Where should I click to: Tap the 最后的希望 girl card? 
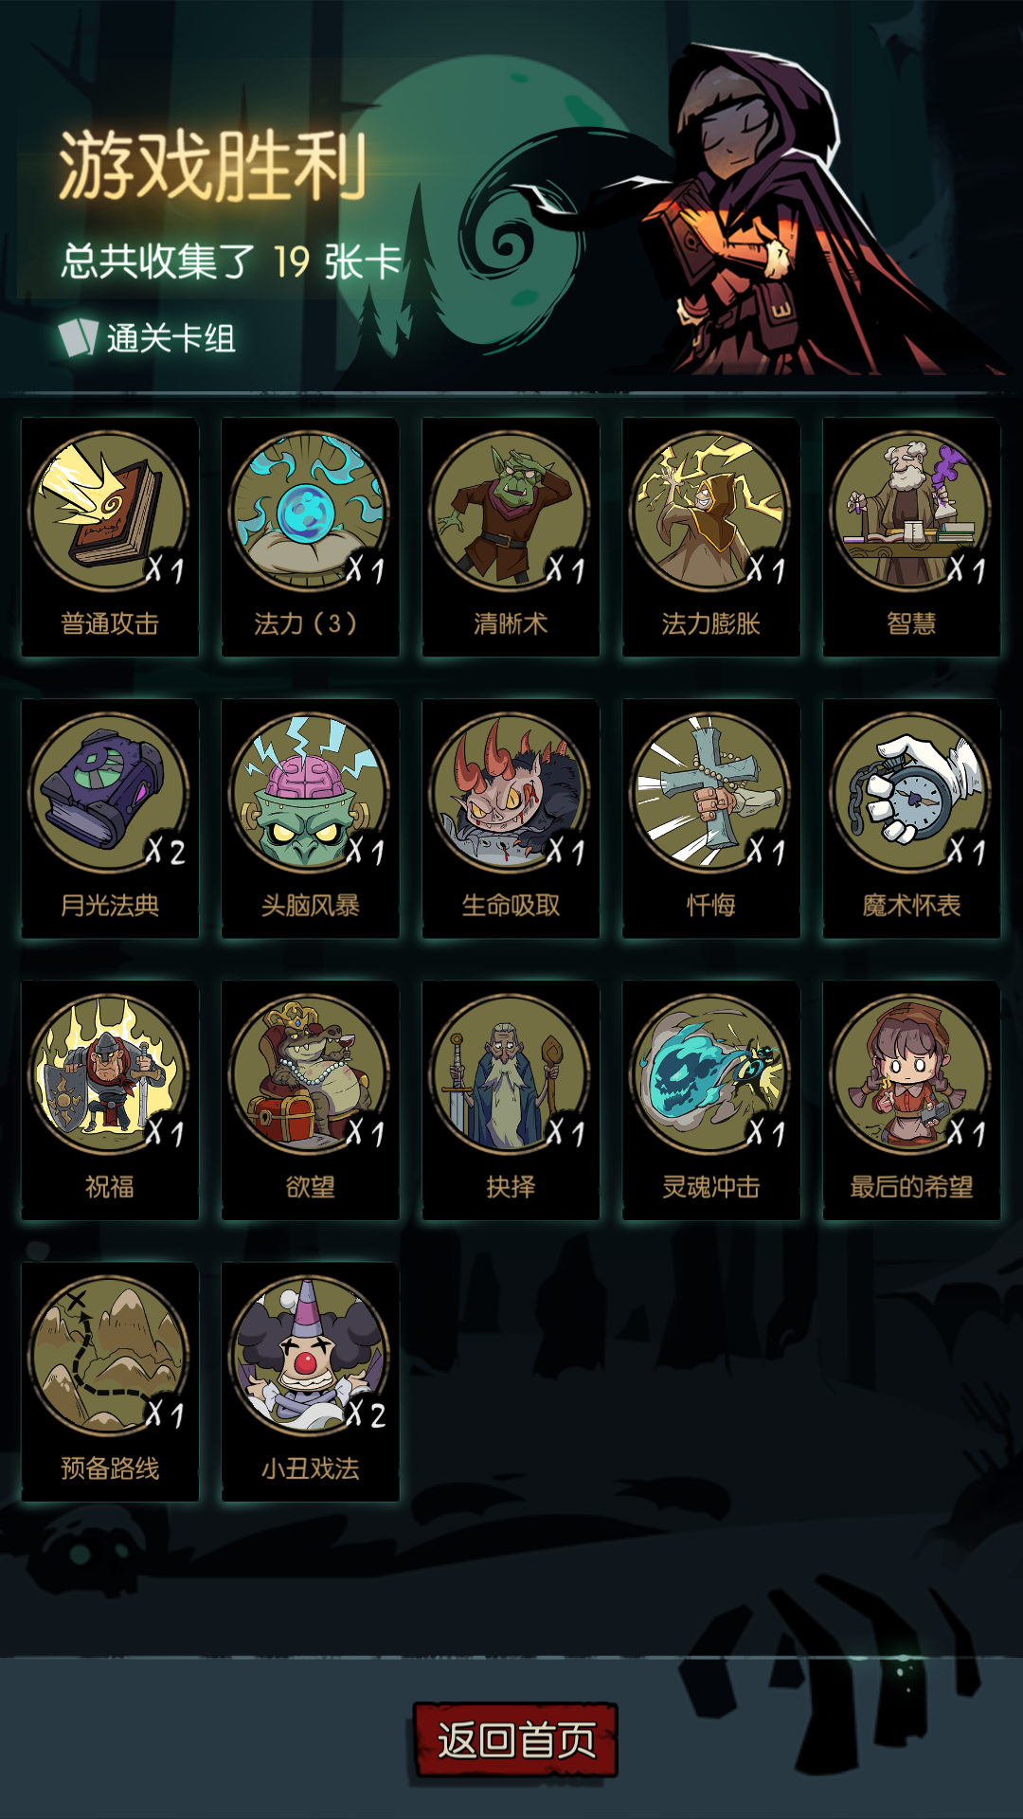(911, 1100)
